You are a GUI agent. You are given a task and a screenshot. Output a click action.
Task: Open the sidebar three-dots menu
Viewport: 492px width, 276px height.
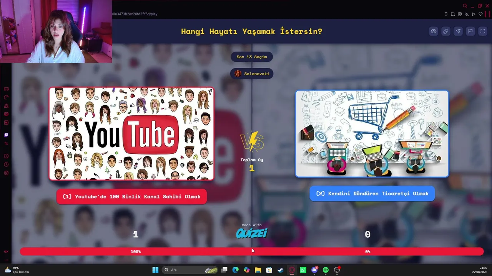(x=6, y=260)
